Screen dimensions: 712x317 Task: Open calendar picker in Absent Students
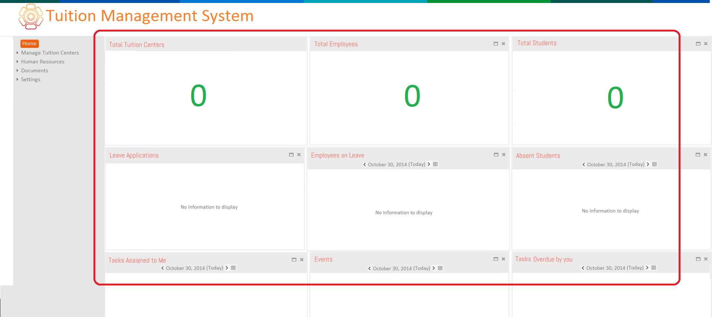coord(655,164)
